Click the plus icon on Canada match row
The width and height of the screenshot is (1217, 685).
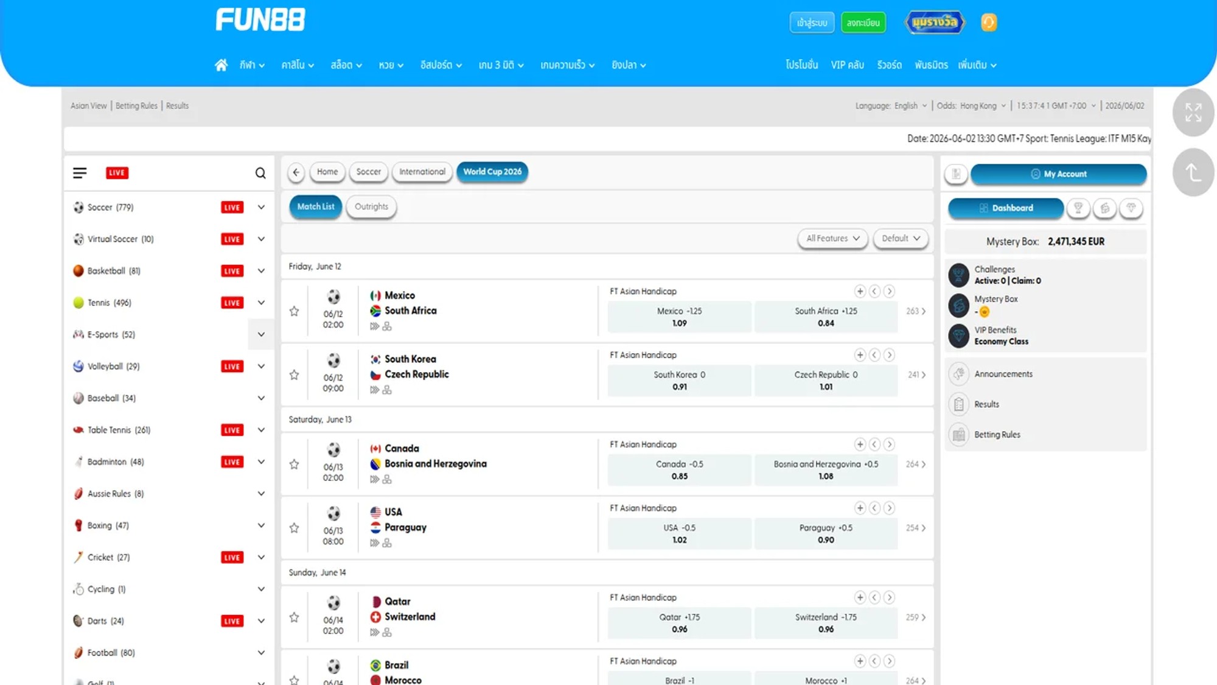860,444
